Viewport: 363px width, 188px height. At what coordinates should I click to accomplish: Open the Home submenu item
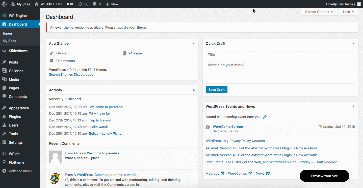(x=8, y=34)
